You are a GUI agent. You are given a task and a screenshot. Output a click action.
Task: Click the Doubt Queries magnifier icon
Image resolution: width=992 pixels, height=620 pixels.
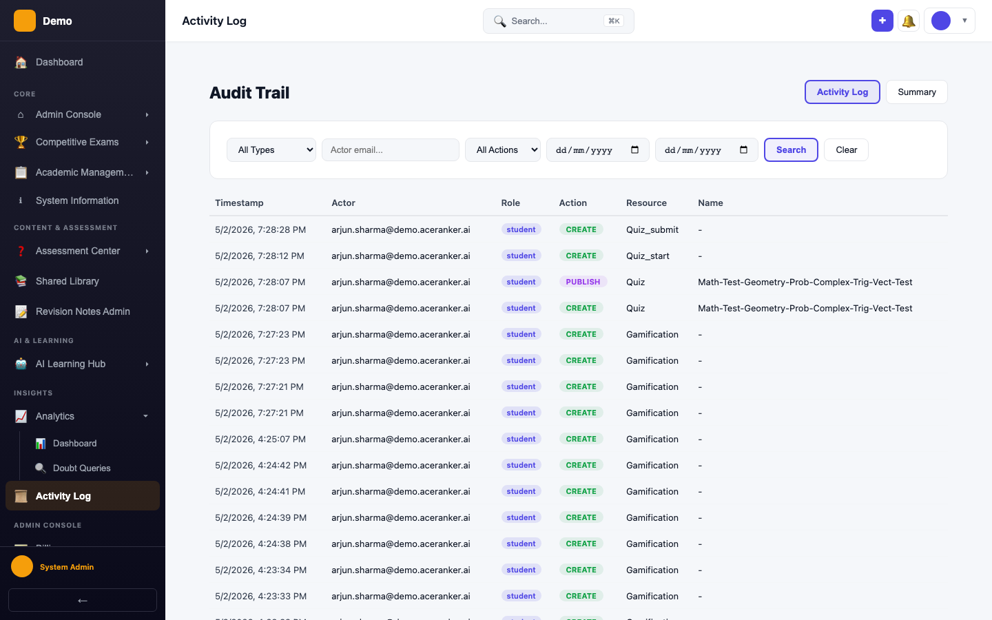(x=41, y=468)
